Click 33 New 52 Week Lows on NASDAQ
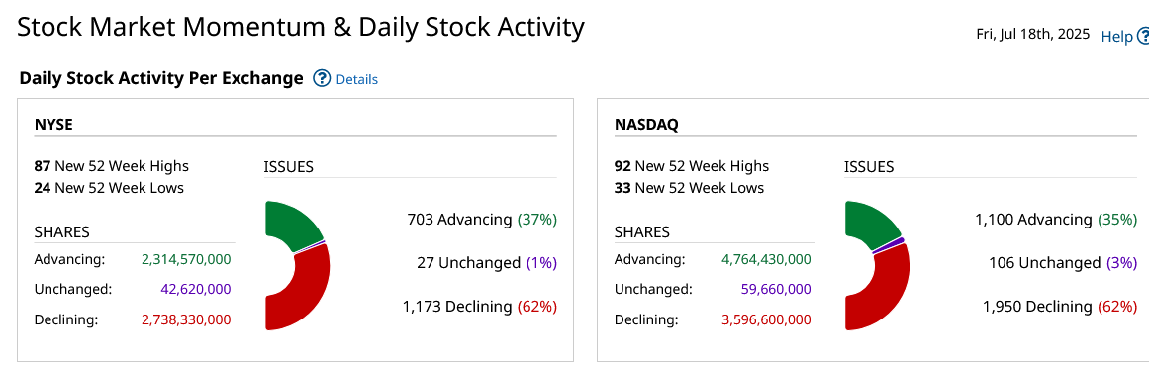The image size is (1149, 365). pos(689,188)
